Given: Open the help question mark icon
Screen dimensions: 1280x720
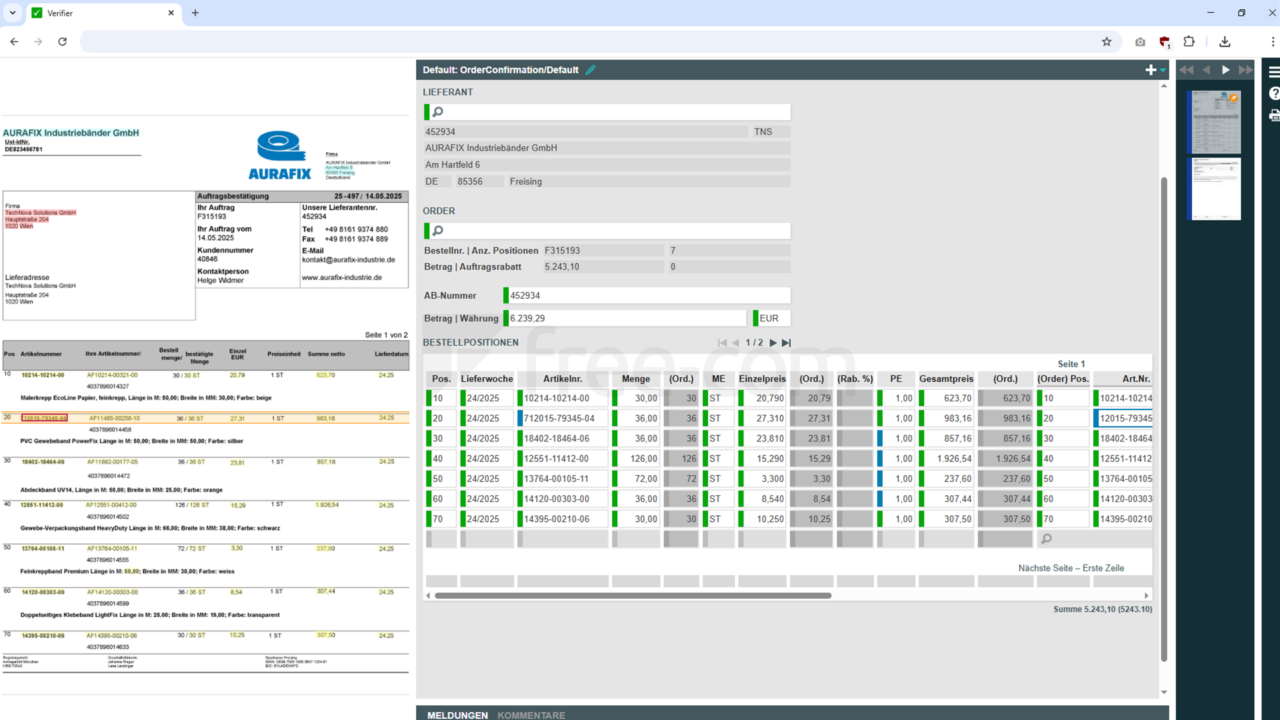Looking at the screenshot, I should 1274,93.
